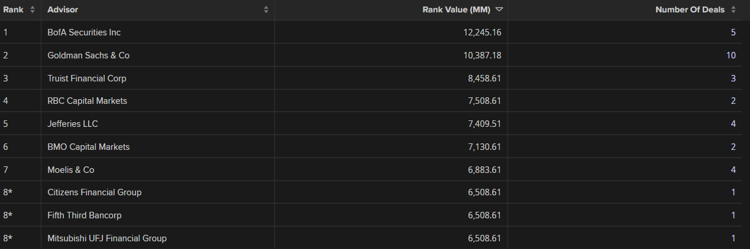Click the sort arrows in Advisor column header
The image size is (750, 249).
(266, 9)
